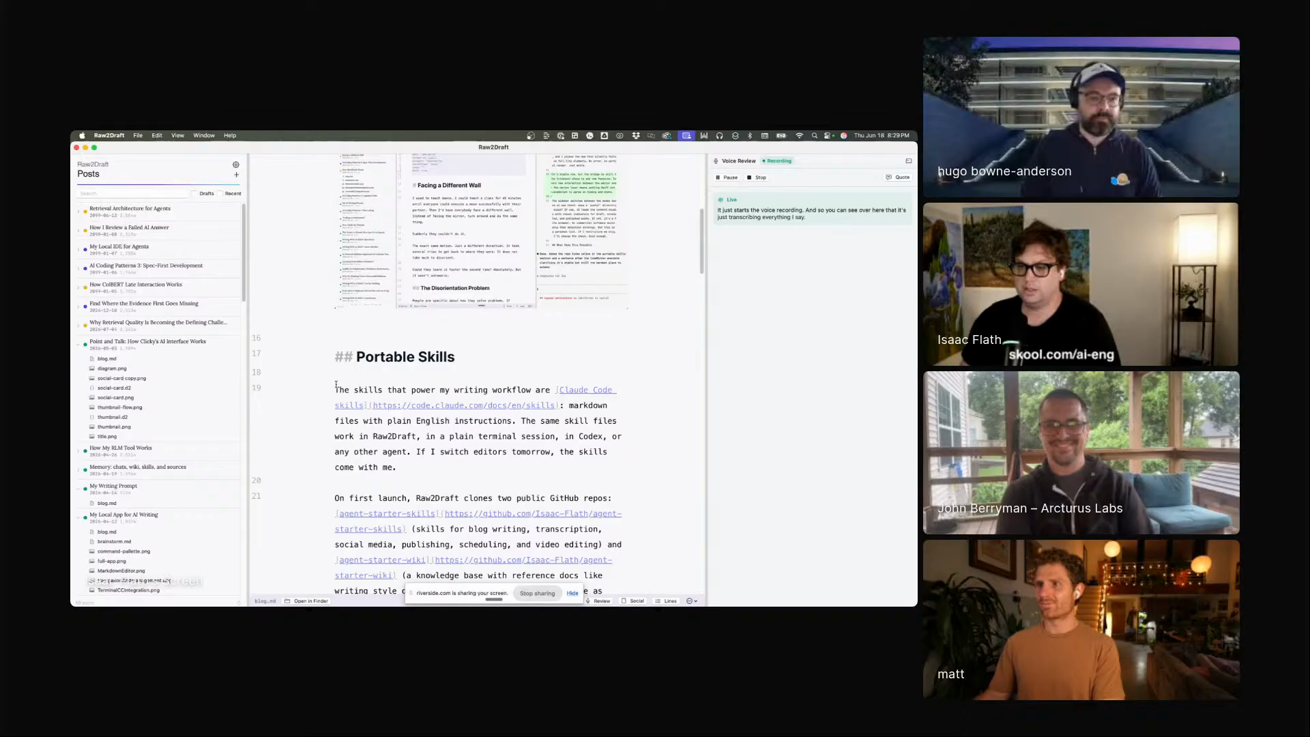Click the file icon beside brainstorm.md
Image resolution: width=1310 pixels, height=737 pixels.
pyautogui.click(x=92, y=542)
